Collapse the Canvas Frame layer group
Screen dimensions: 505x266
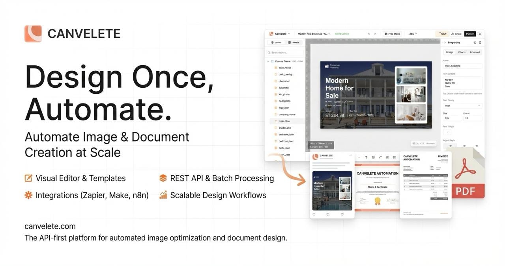[x=268, y=61]
